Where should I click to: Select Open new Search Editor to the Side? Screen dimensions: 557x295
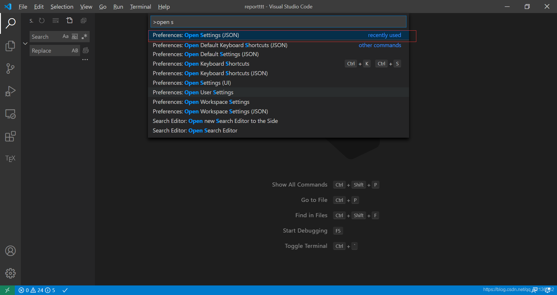point(278,121)
